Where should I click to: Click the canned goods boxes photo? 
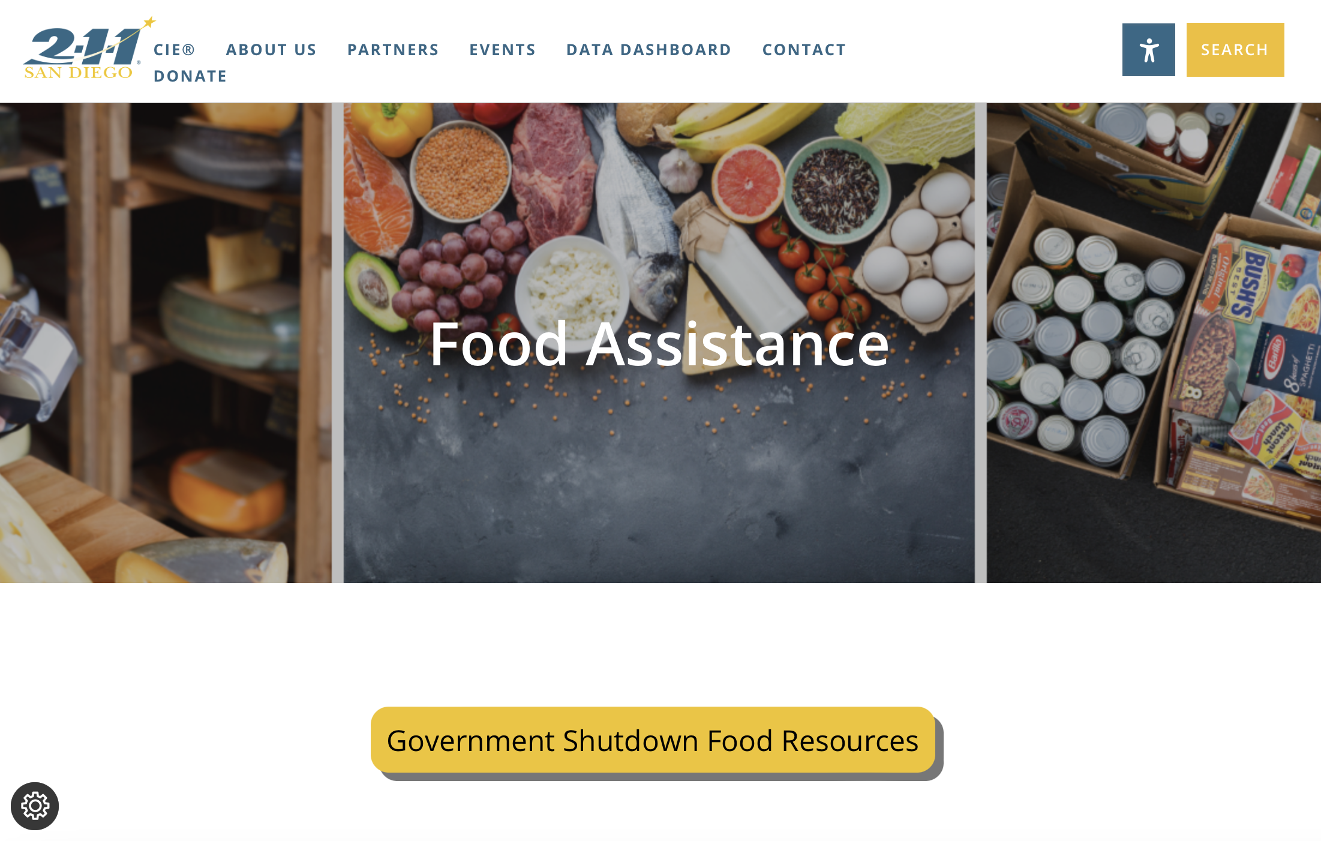pos(1154,343)
